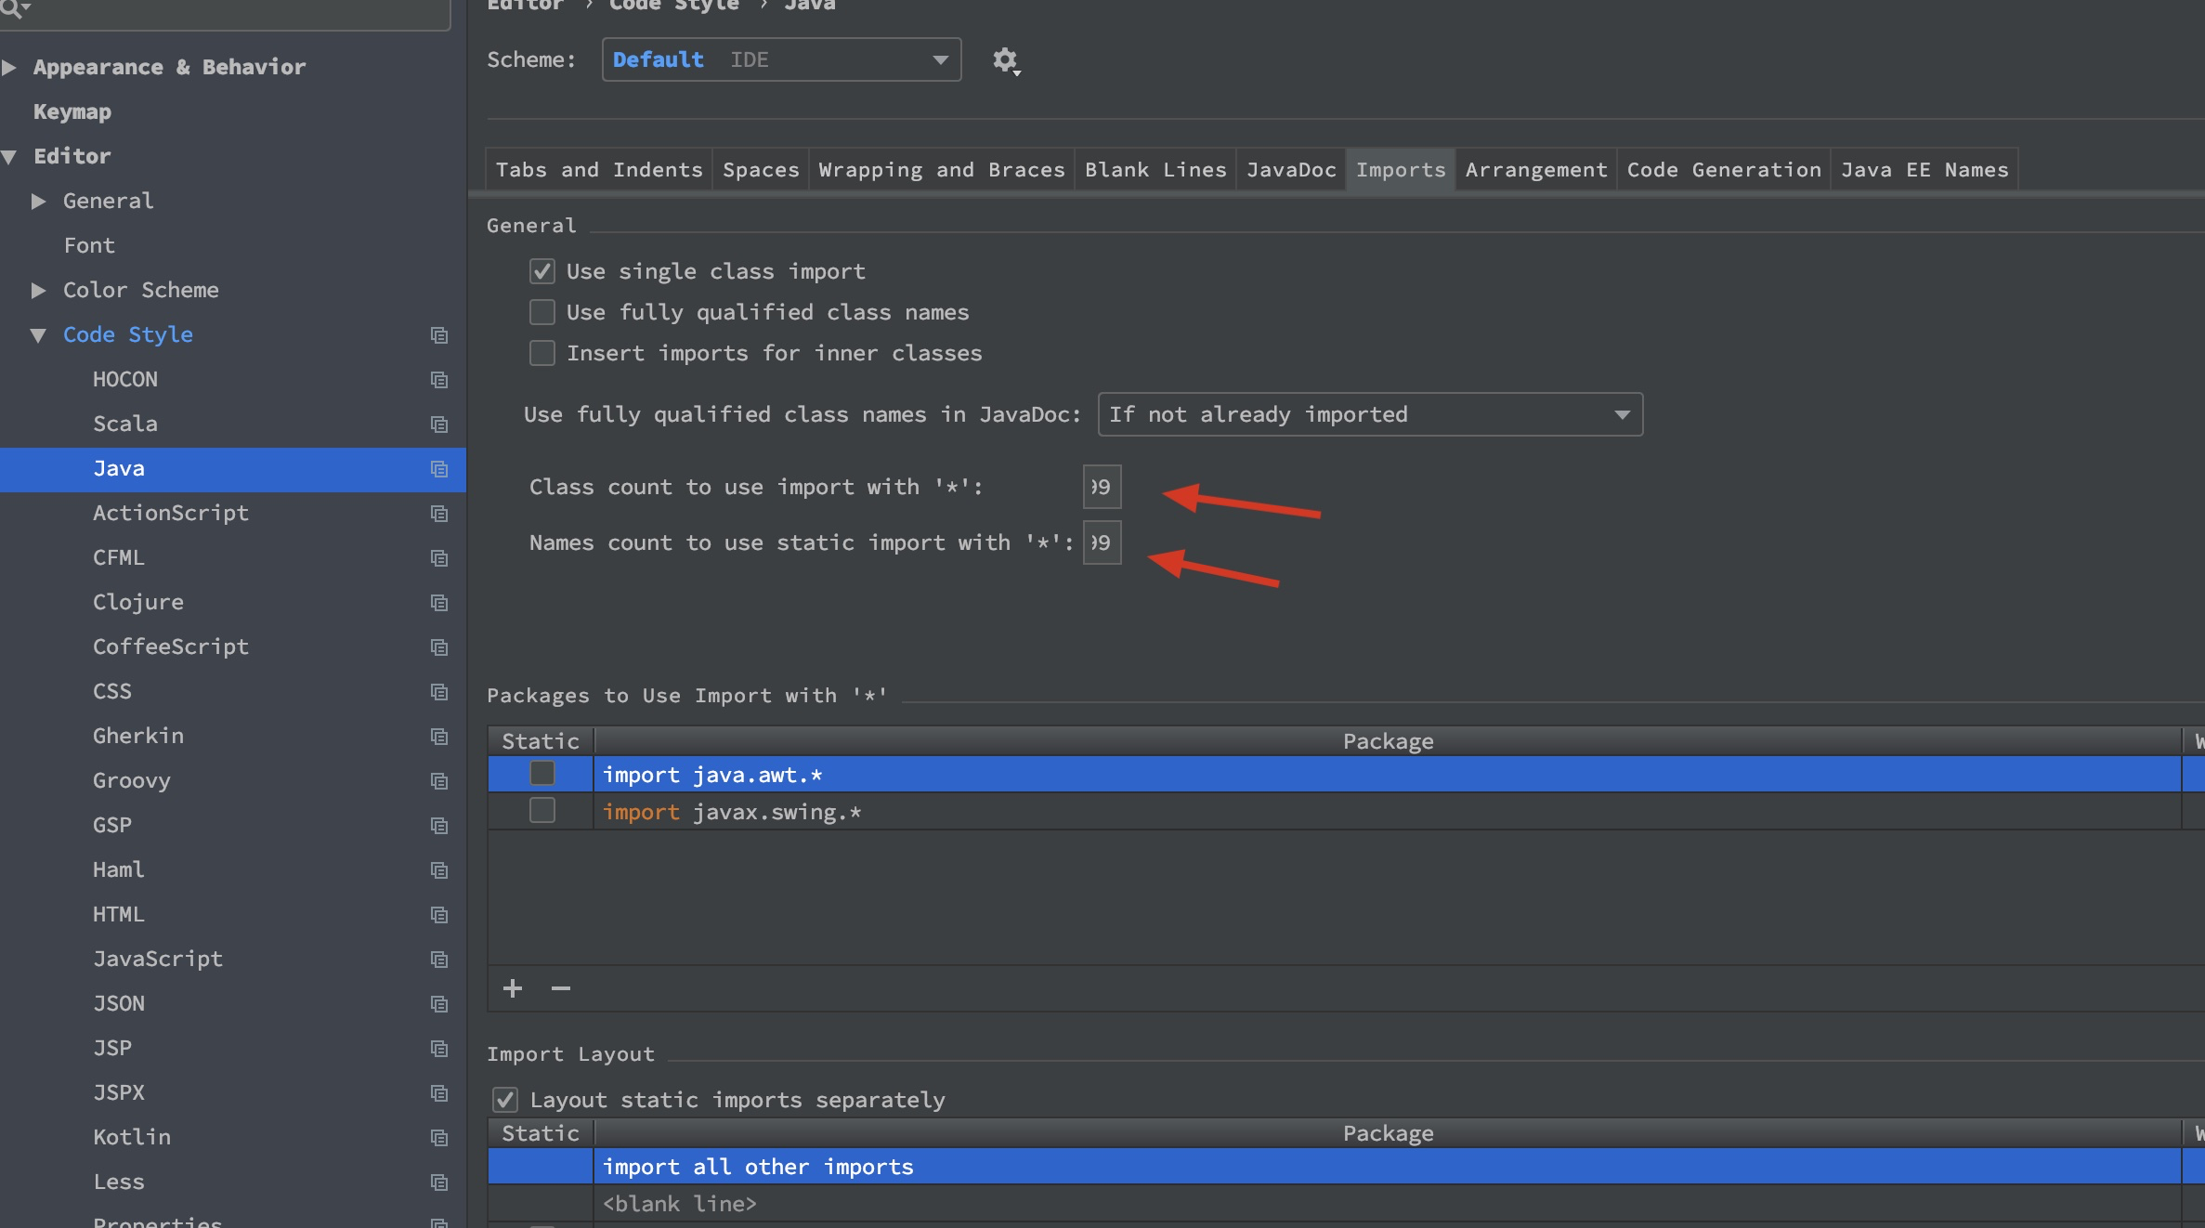
Task: Open the Scheme Default dropdown
Action: pyautogui.click(x=781, y=59)
